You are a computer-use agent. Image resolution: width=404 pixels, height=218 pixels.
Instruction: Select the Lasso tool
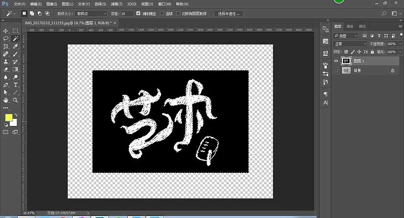[x=6, y=39]
